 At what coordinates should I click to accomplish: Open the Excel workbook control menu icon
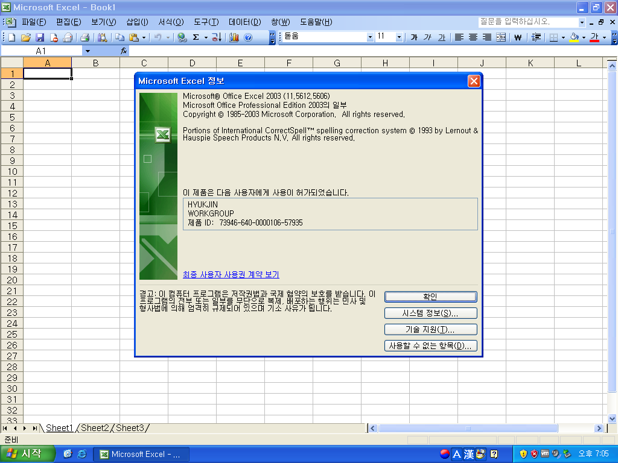coord(10,22)
